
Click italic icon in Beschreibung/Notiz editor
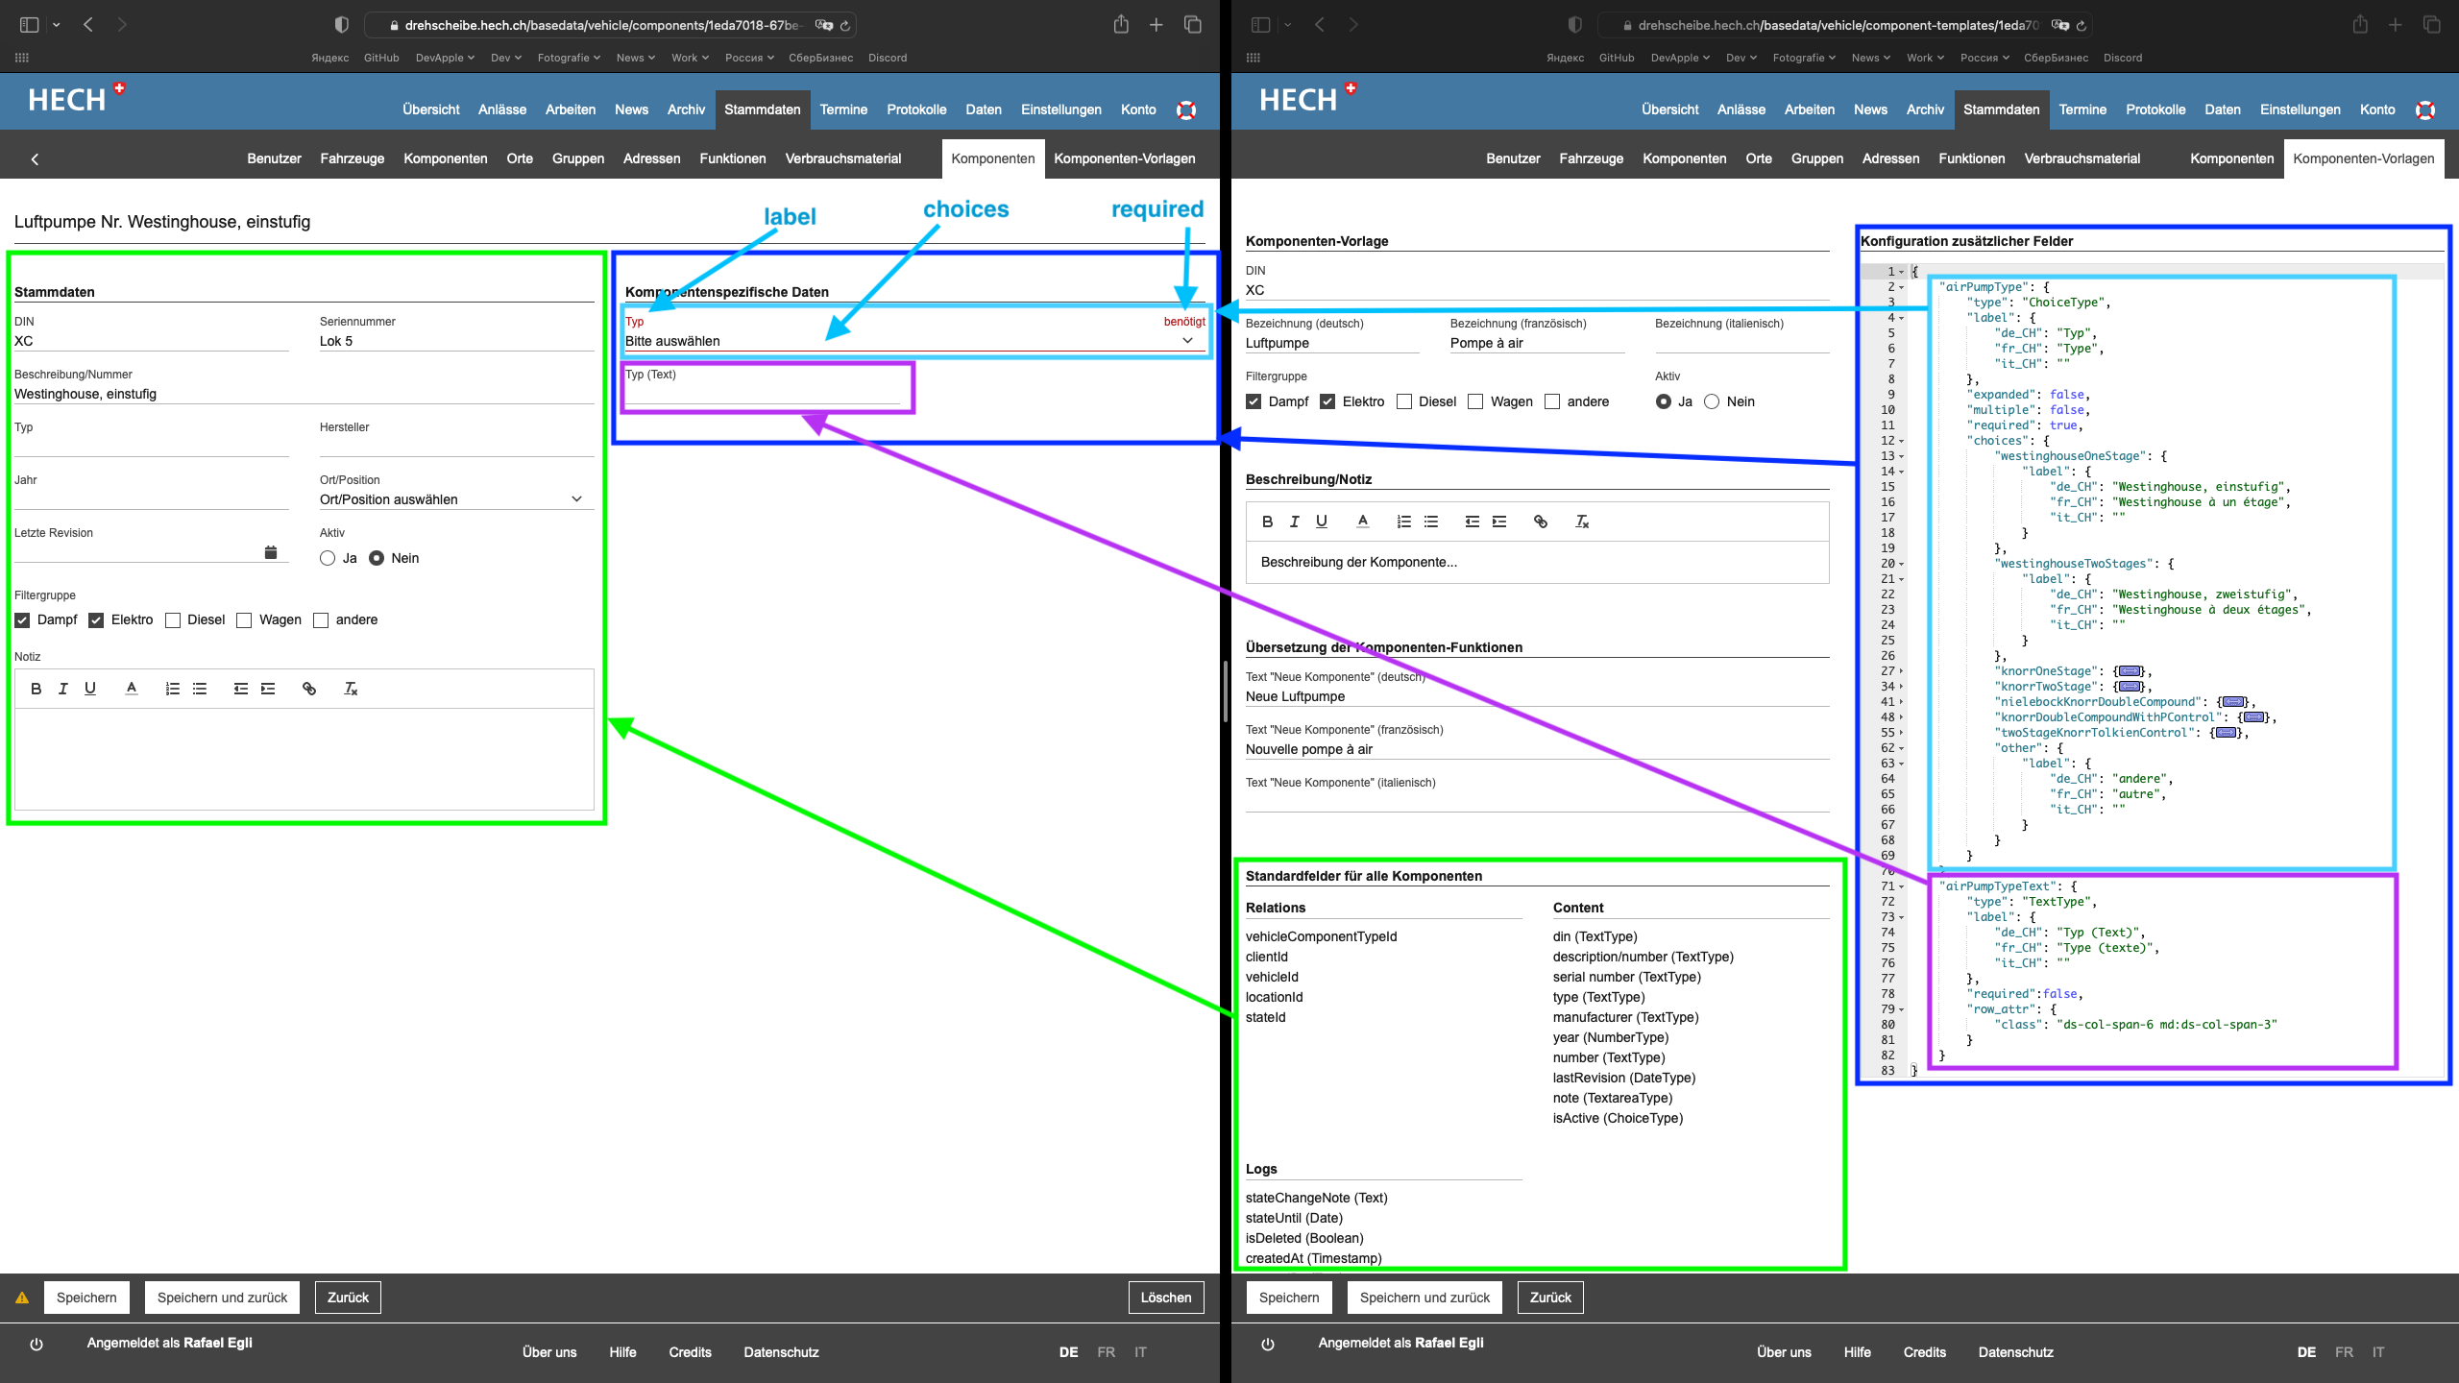[x=1294, y=522]
